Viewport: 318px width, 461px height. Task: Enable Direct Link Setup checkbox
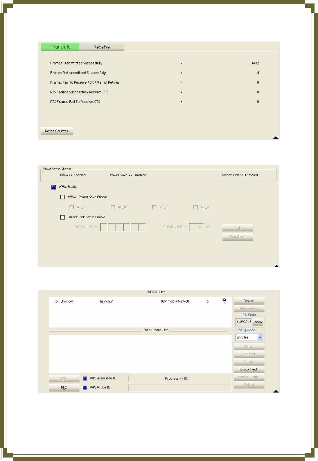[x=62, y=217]
